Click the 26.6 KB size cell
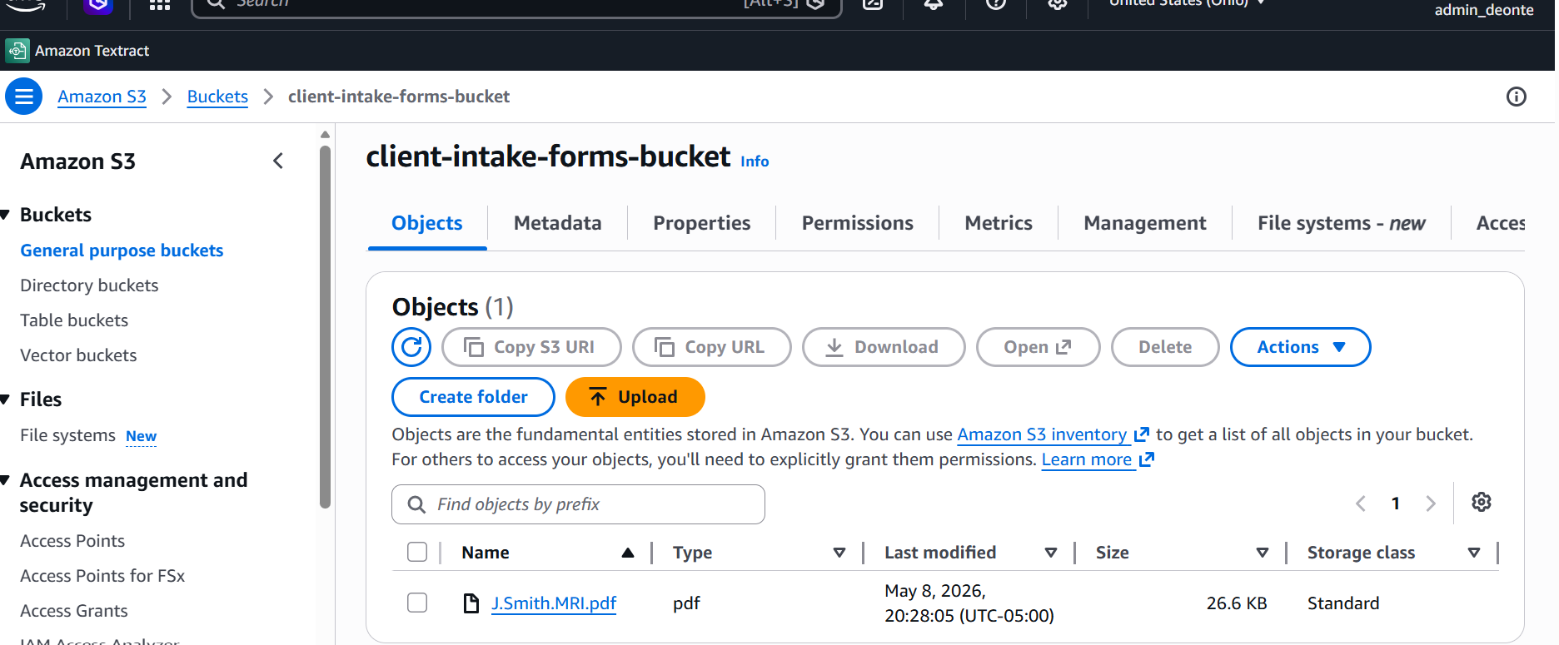 [x=1237, y=603]
